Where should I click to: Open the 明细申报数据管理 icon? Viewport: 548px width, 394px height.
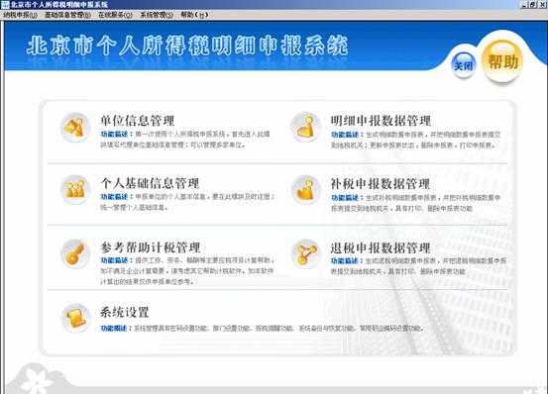coord(306,128)
